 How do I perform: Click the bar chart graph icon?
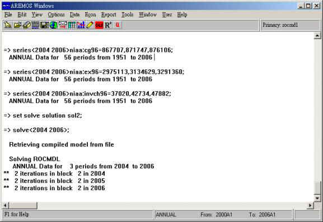point(81,25)
